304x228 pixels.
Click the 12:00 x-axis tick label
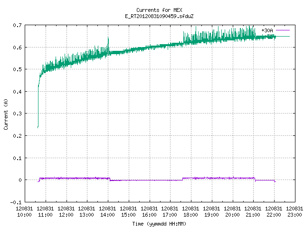pyautogui.click(x=66, y=215)
